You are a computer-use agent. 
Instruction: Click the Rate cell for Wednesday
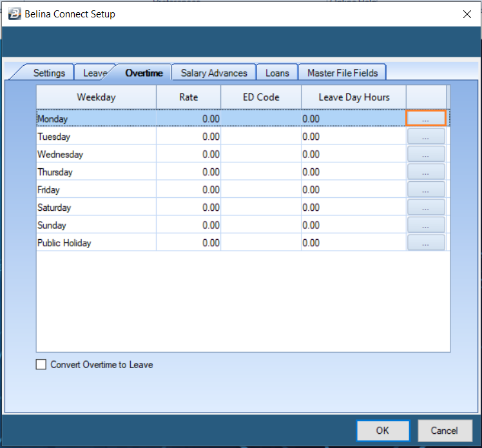point(188,154)
